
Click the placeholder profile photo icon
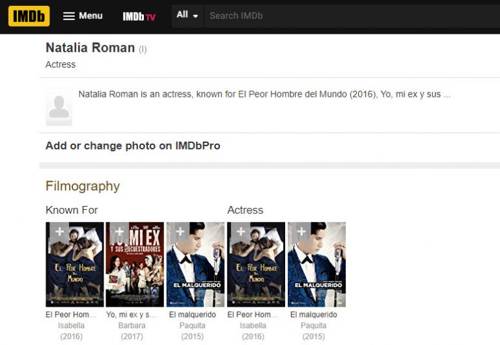[x=59, y=107]
